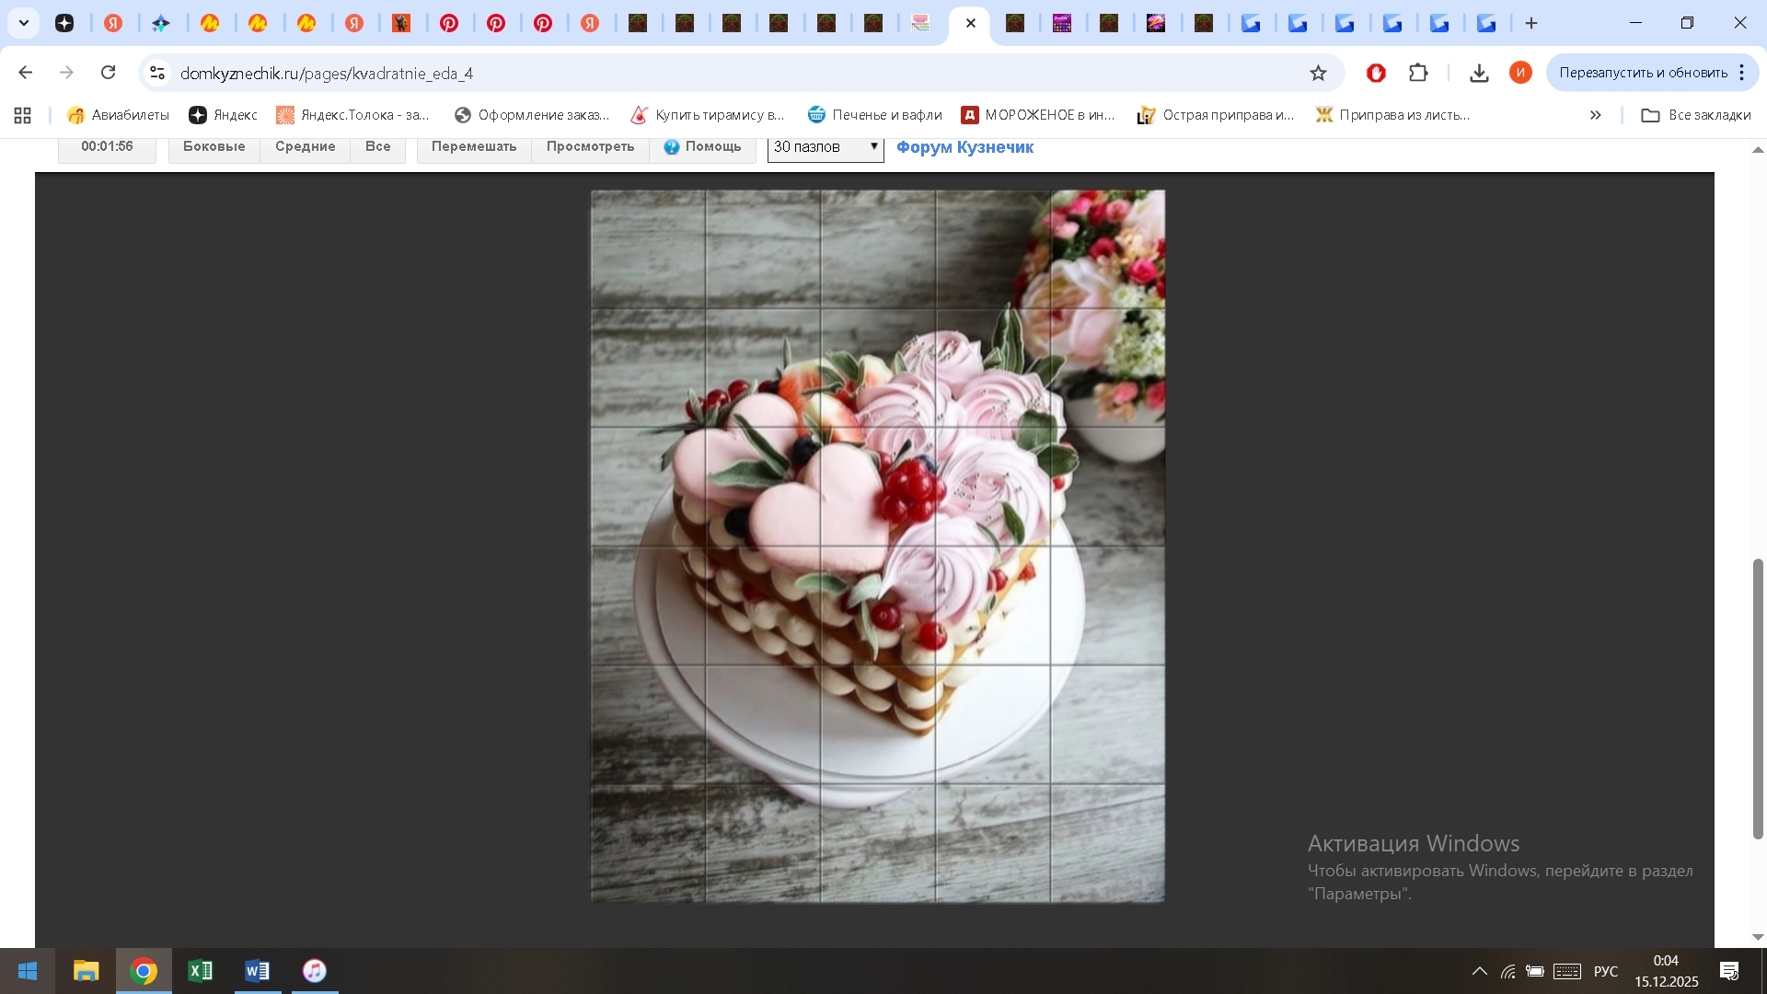Open the new tab plus button

[1531, 23]
